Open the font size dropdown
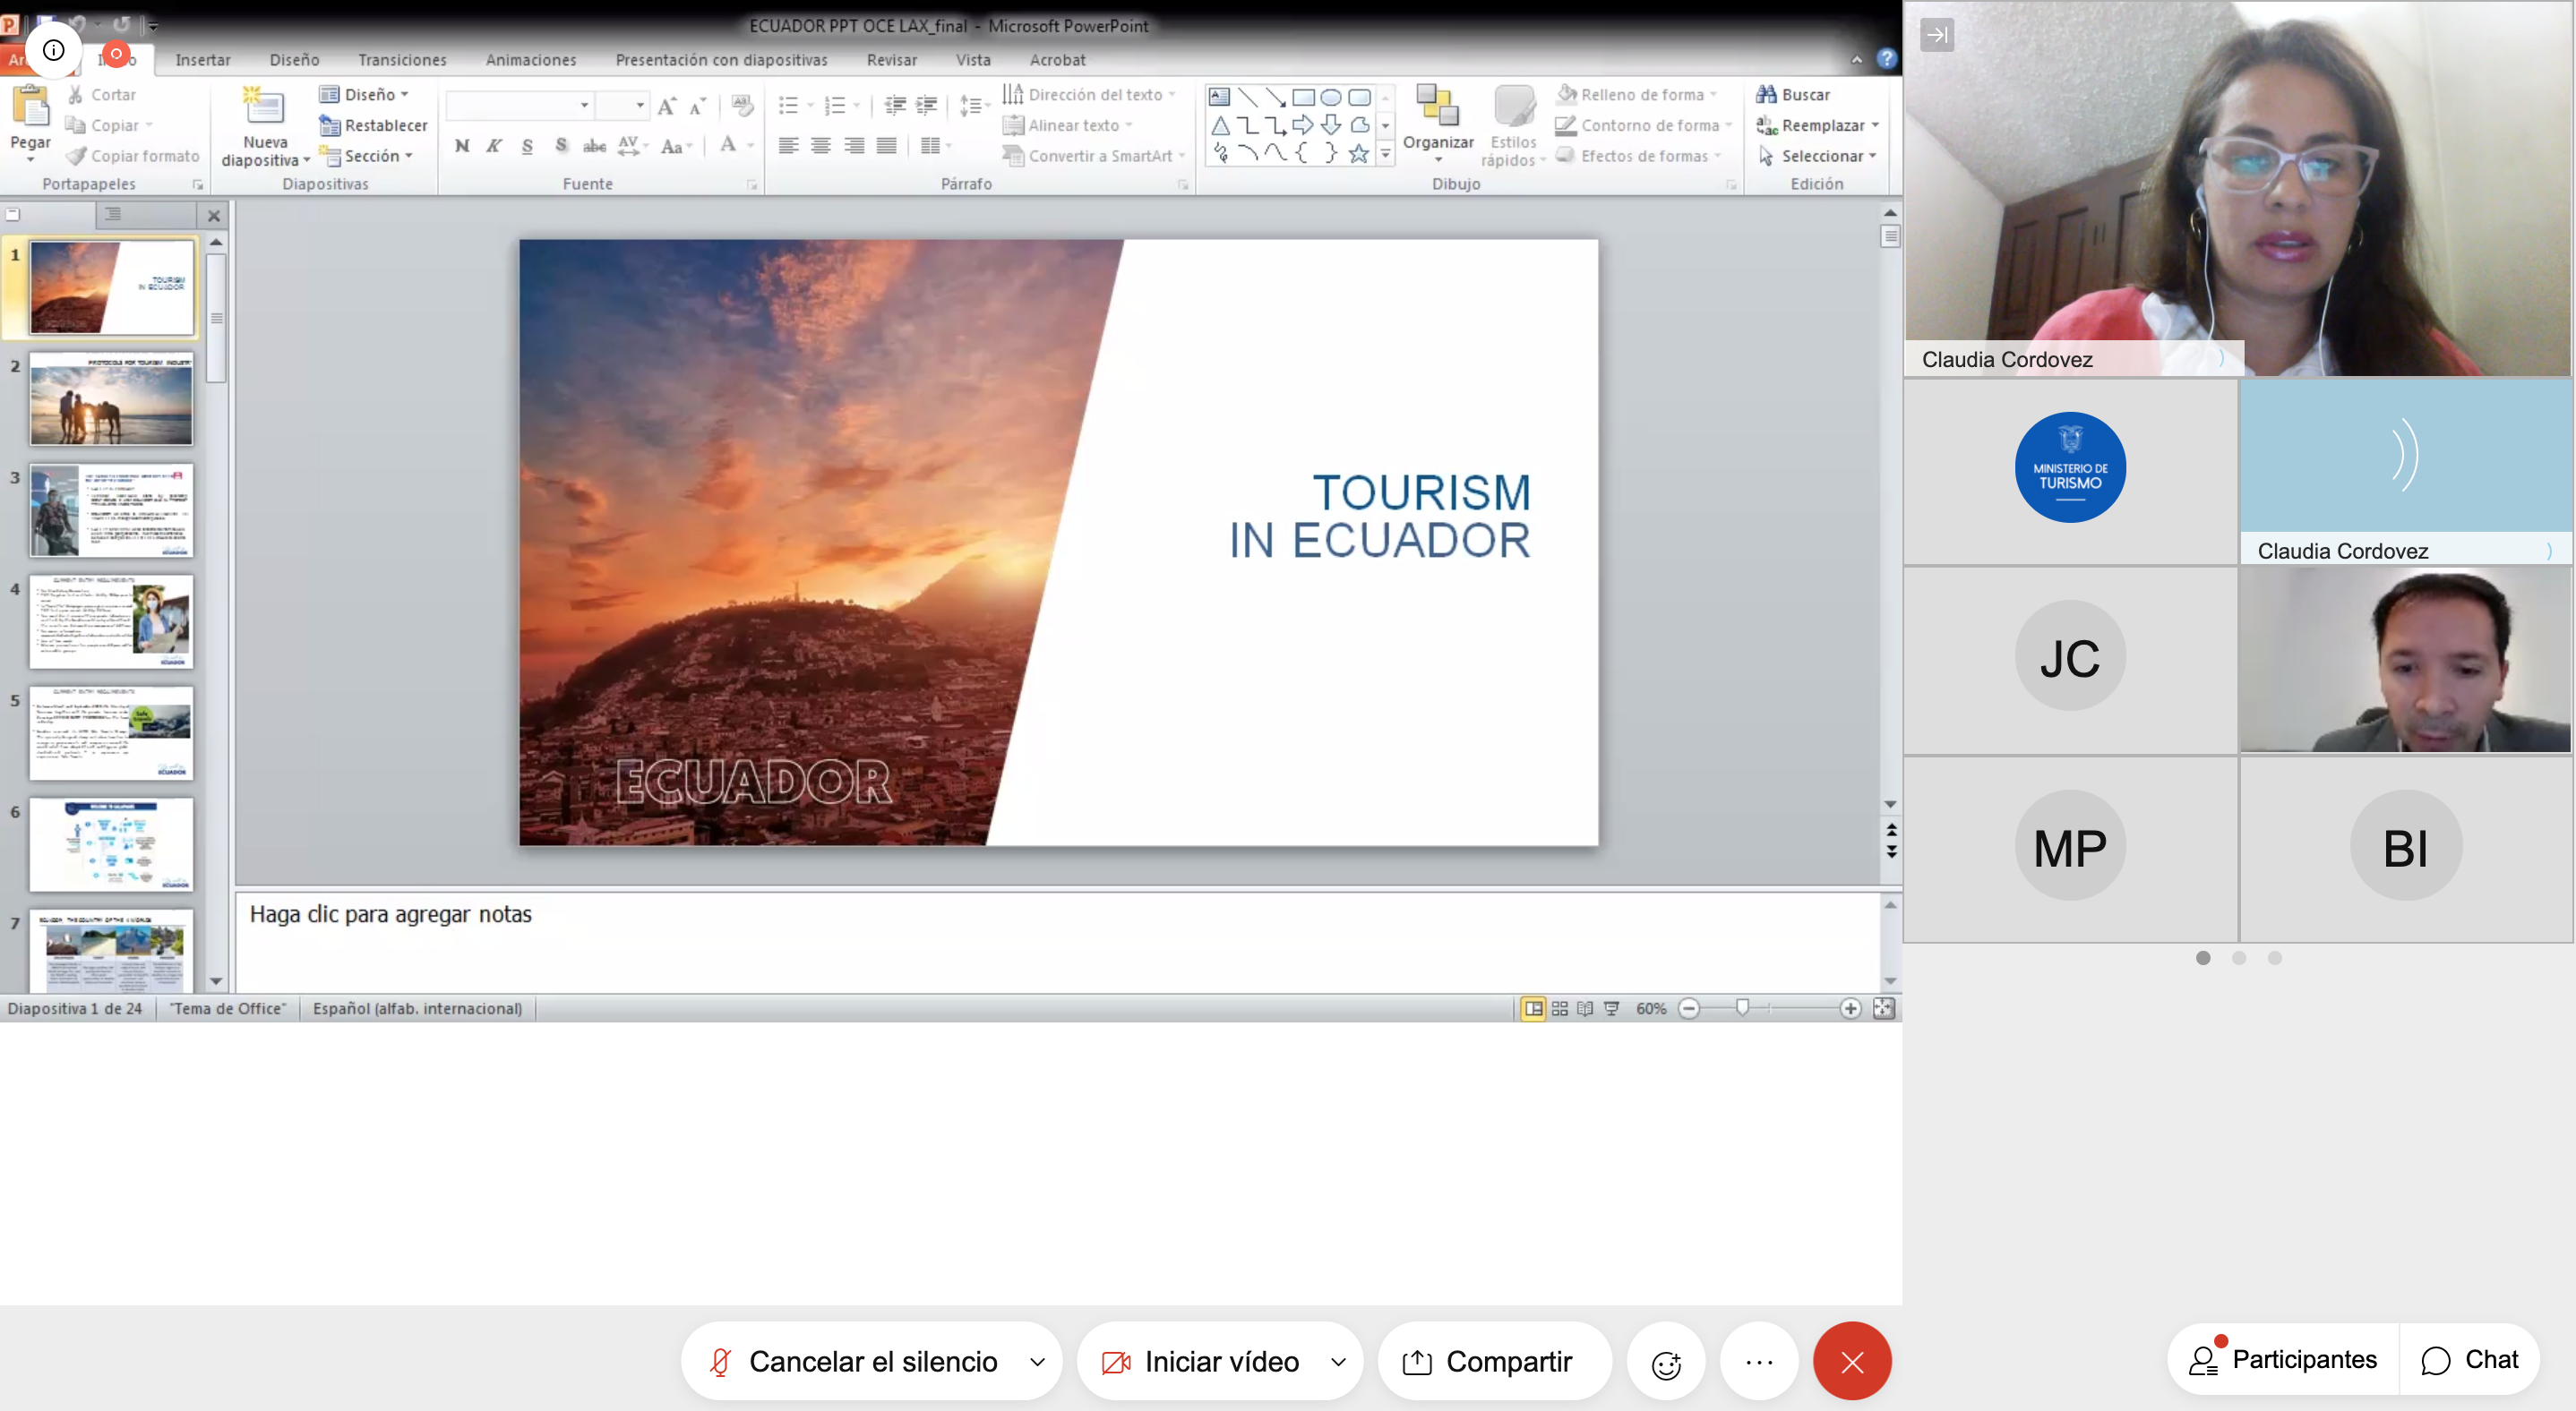The height and width of the screenshot is (1411, 2576). coord(640,105)
